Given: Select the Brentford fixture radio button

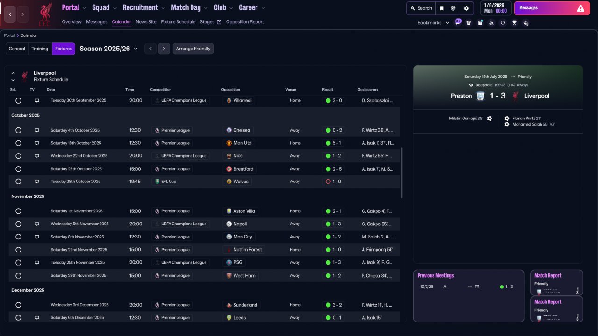Looking at the screenshot, I should [x=18, y=169].
